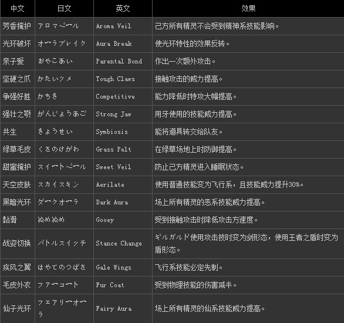Image resolution: width=344 pixels, height=323 pixels.
Task: Select the 疾风之翼 cell
Action: [x=18, y=267]
